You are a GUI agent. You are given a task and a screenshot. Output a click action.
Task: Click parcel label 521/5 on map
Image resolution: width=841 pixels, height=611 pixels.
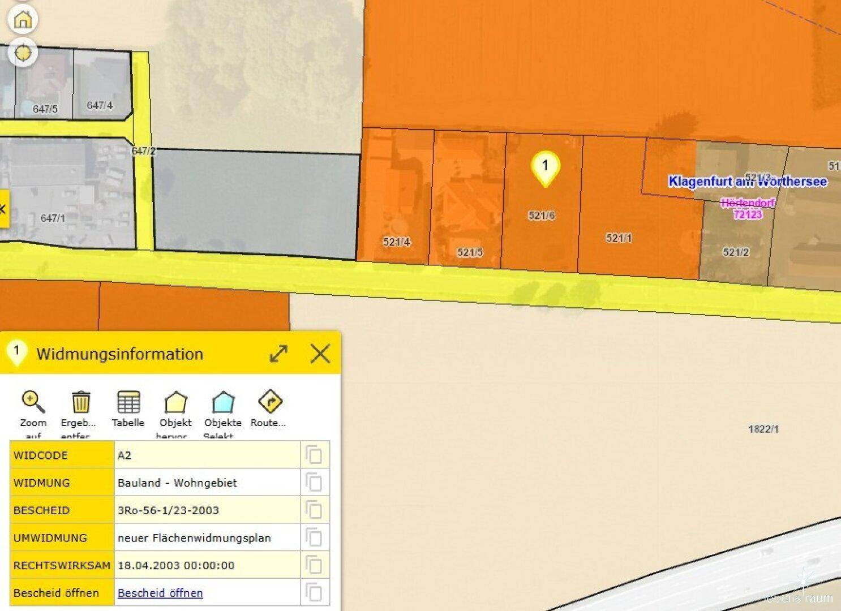click(470, 252)
